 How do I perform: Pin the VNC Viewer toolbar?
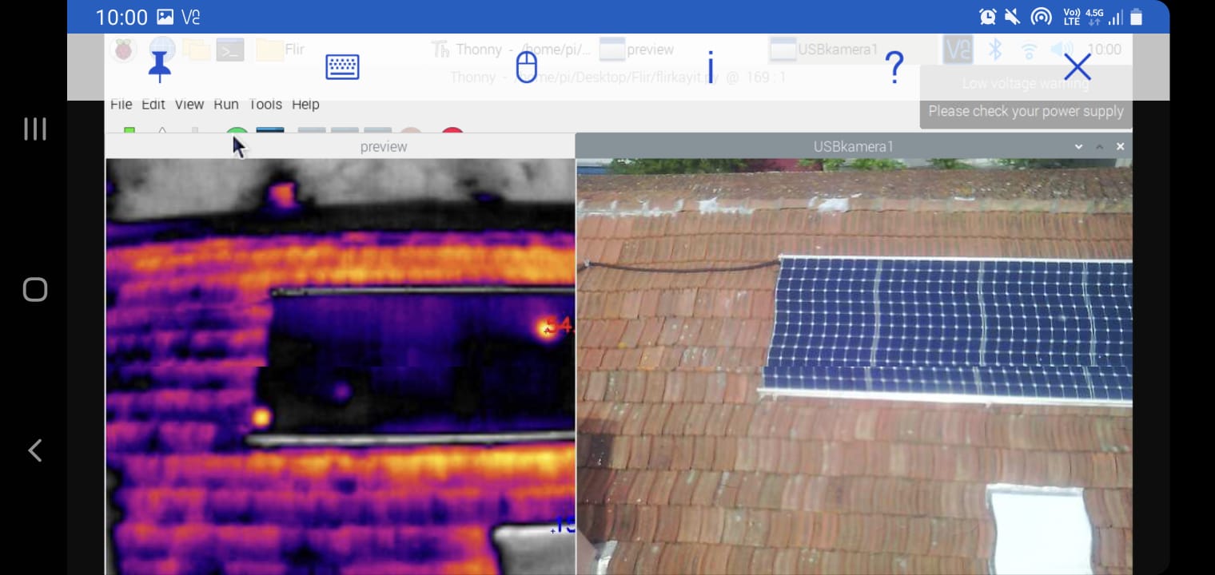(160, 67)
